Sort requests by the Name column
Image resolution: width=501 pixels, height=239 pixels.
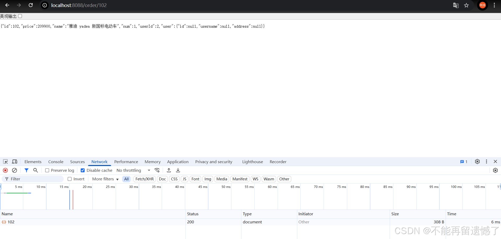pyautogui.click(x=93, y=214)
